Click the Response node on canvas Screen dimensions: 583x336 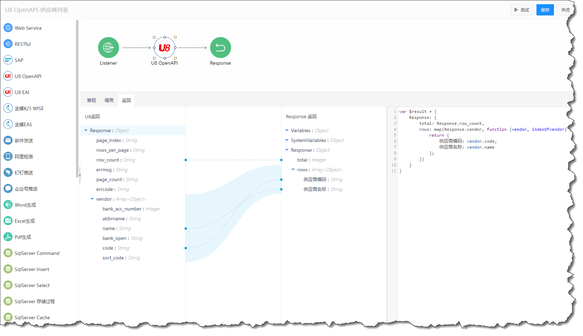[221, 48]
